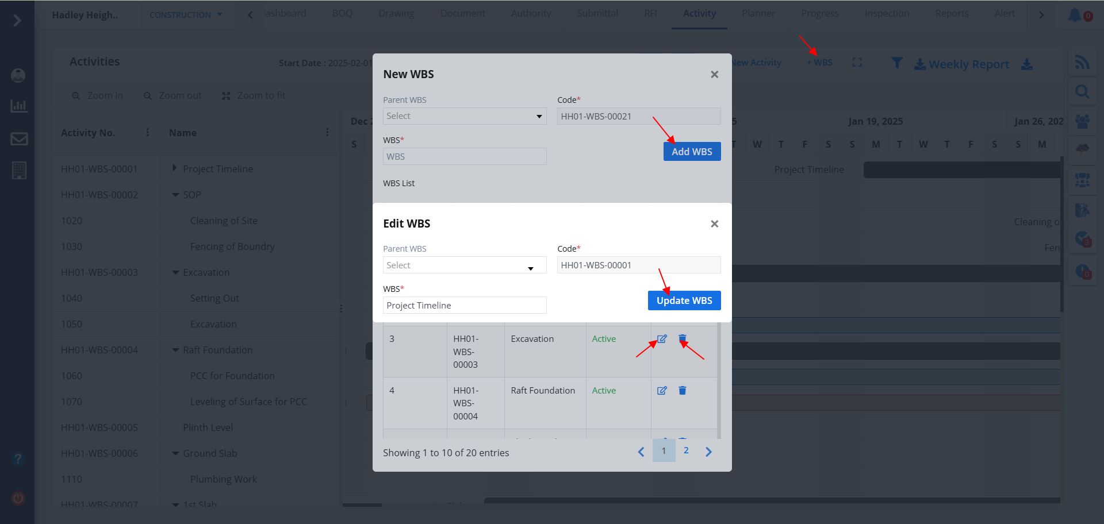Expand the Project Timeline tree row
This screenshot has width=1104, height=524.
point(174,168)
